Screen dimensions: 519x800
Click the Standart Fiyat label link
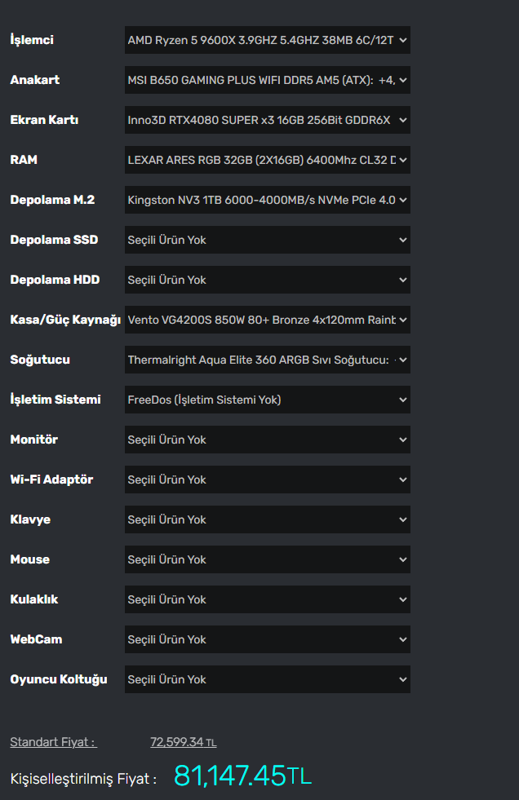pos(53,742)
